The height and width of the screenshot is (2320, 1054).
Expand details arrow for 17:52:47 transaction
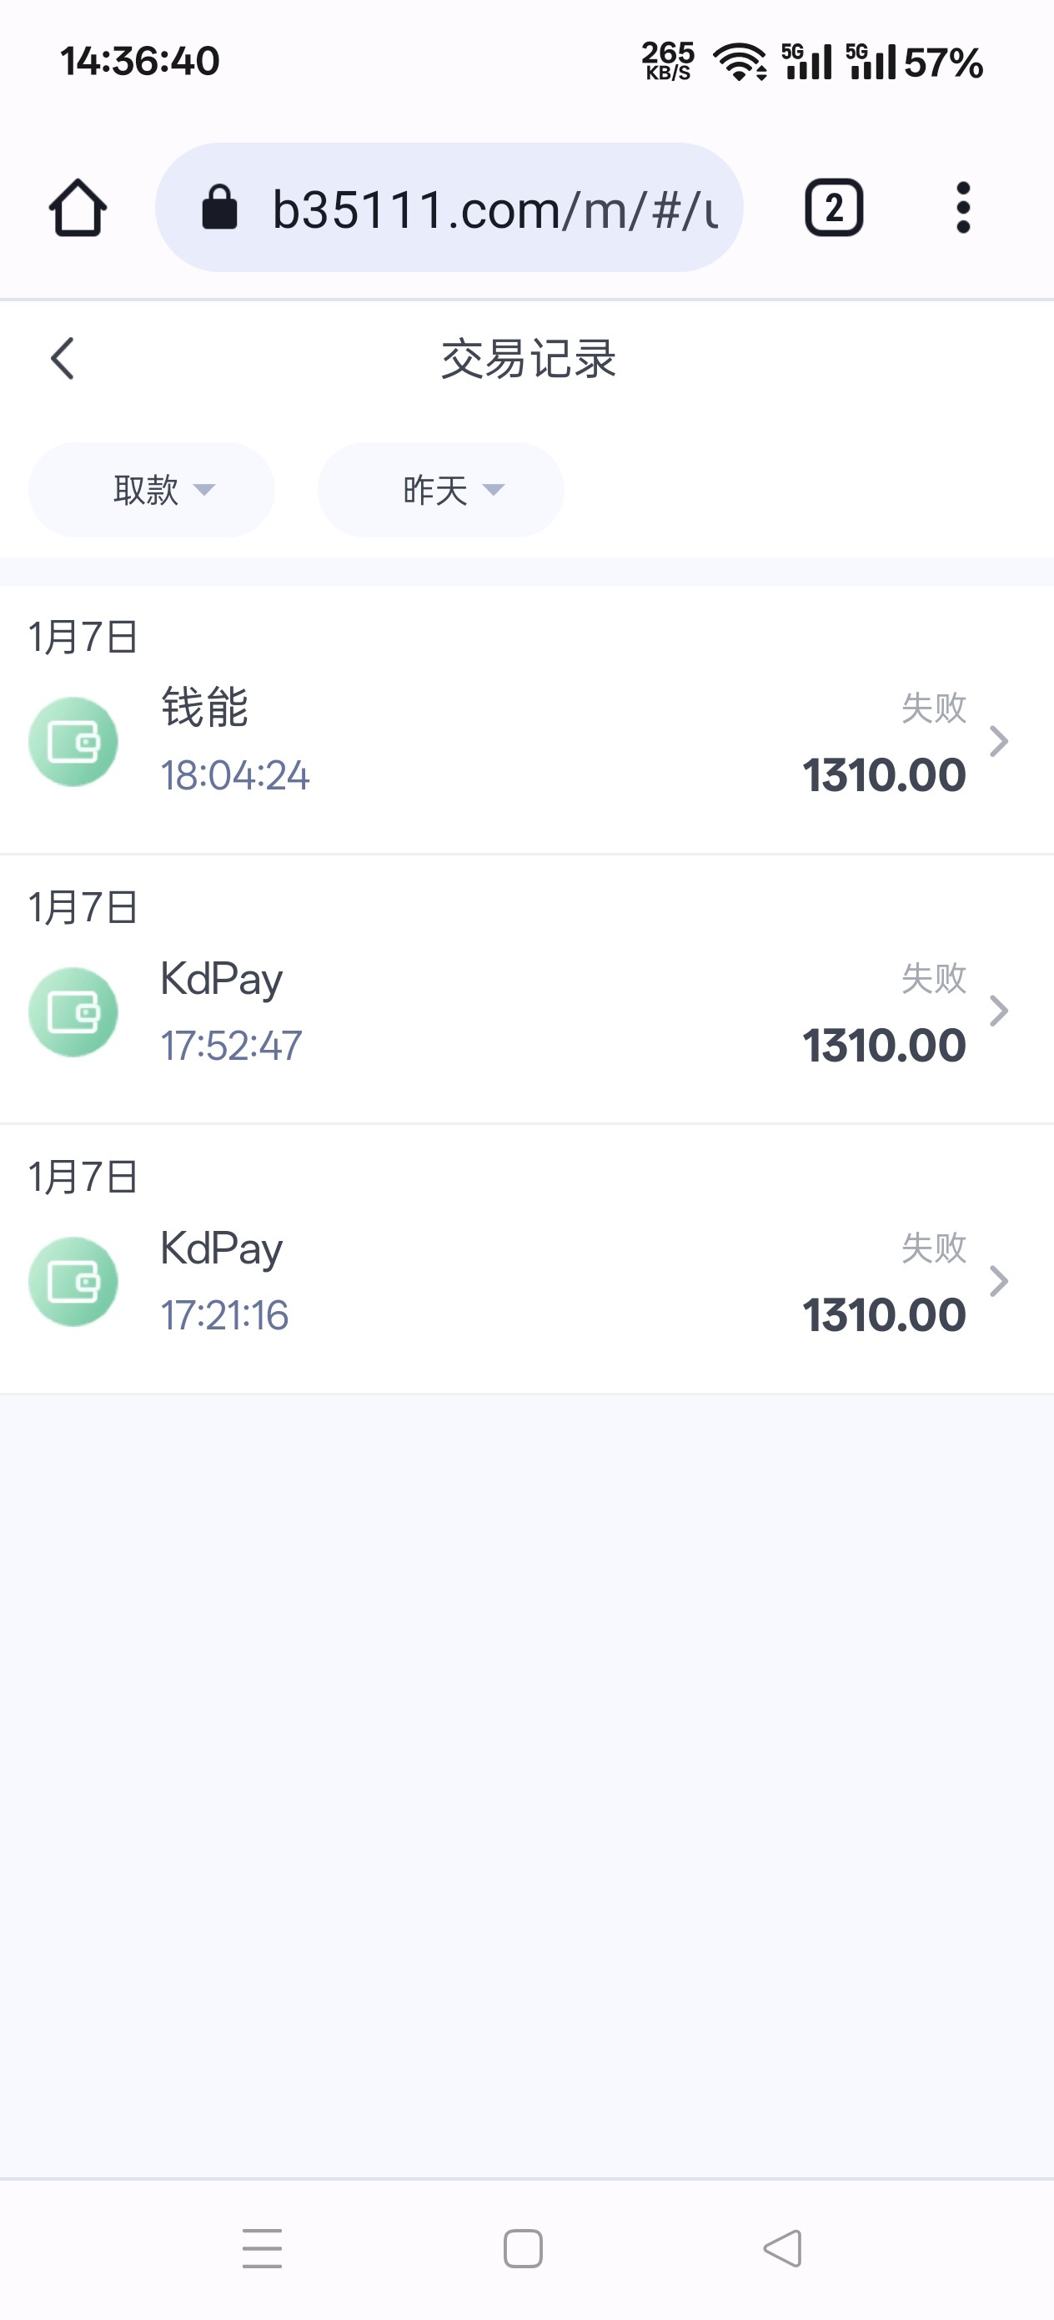tap(998, 1011)
